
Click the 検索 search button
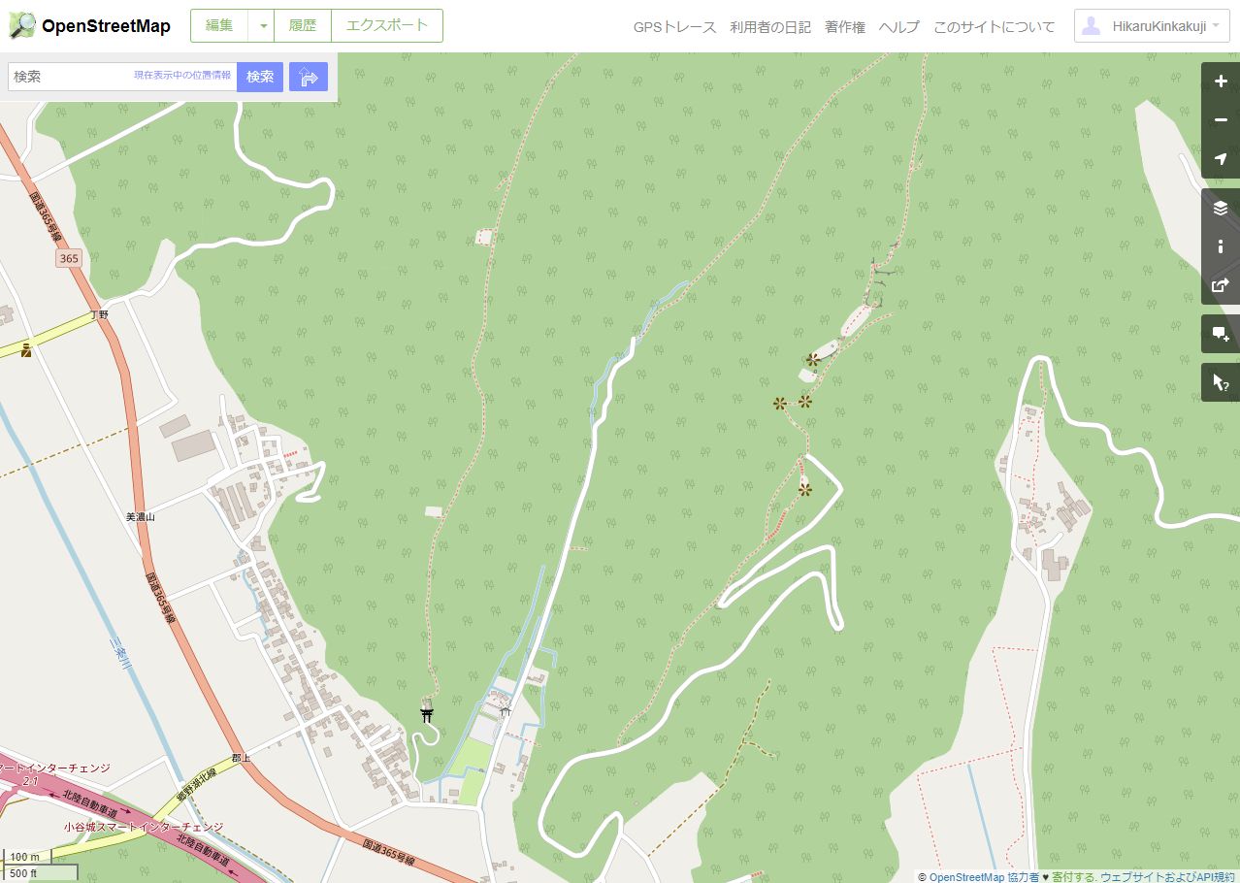[x=260, y=77]
